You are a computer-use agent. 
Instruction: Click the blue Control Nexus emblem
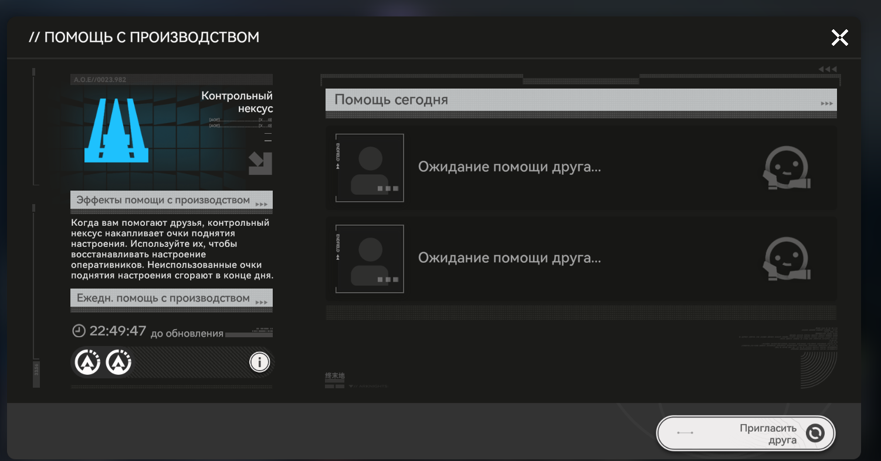pos(116,130)
